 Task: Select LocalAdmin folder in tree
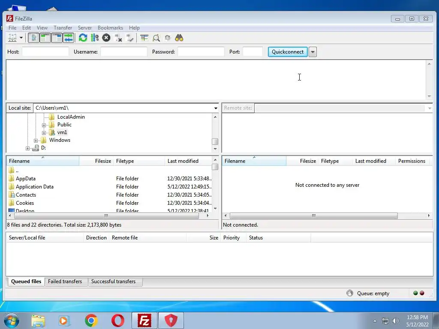pyautogui.click(x=71, y=117)
